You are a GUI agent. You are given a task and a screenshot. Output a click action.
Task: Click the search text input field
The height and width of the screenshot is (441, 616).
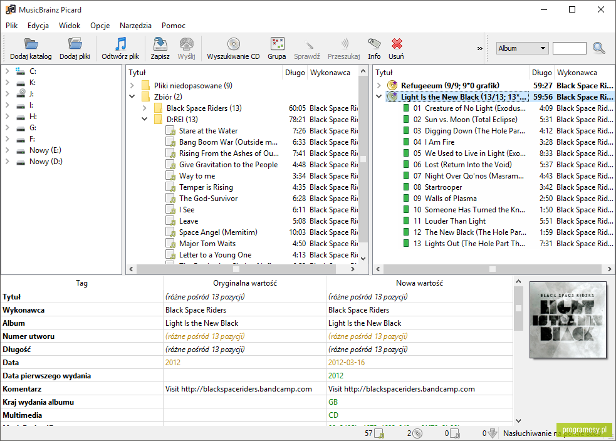[x=569, y=48]
